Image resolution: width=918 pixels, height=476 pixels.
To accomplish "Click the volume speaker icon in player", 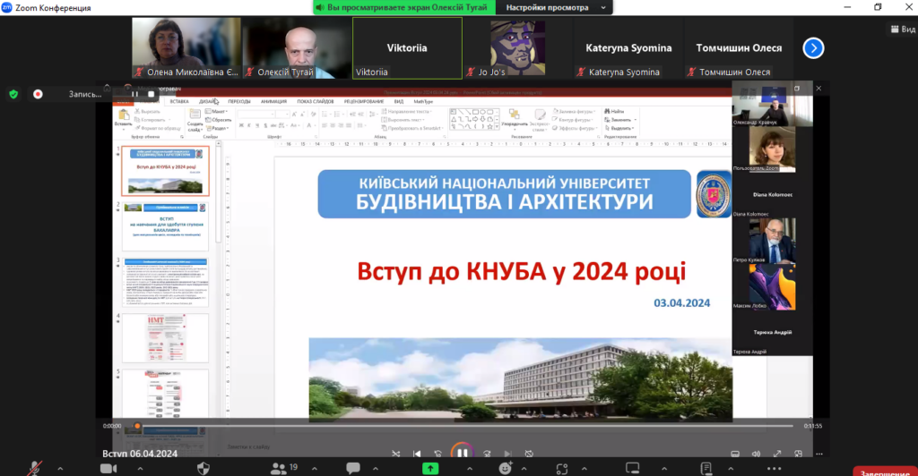I will pyautogui.click(x=757, y=454).
